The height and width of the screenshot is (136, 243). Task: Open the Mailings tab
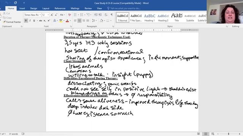coord(75,8)
